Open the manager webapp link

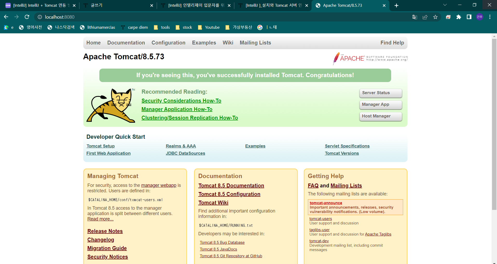click(x=159, y=185)
